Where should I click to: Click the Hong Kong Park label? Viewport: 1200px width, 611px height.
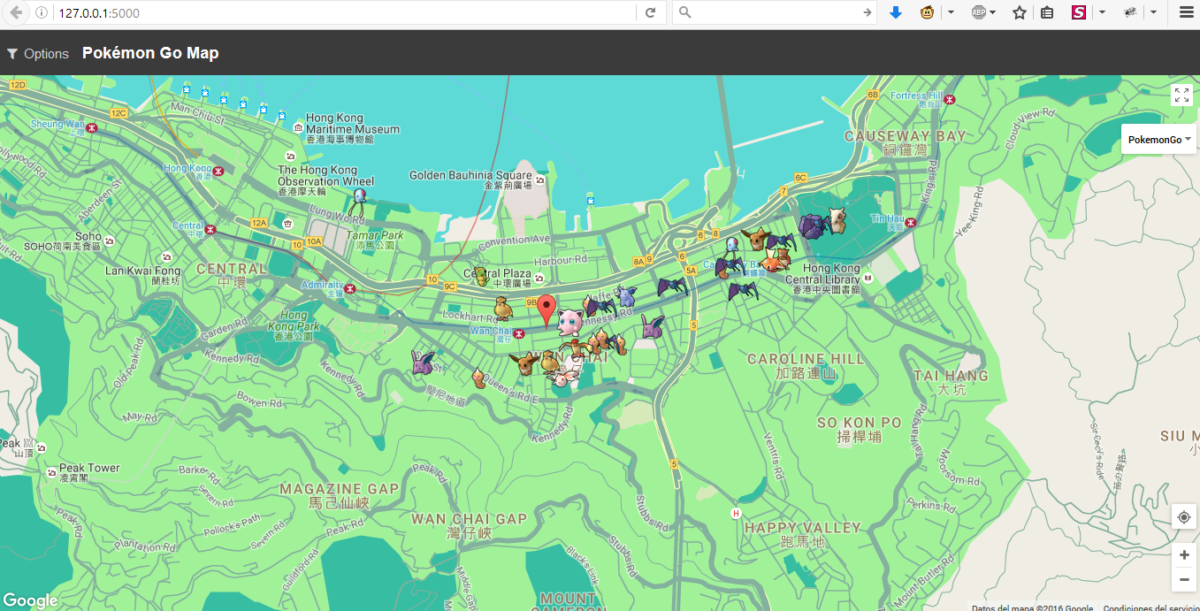(x=294, y=321)
